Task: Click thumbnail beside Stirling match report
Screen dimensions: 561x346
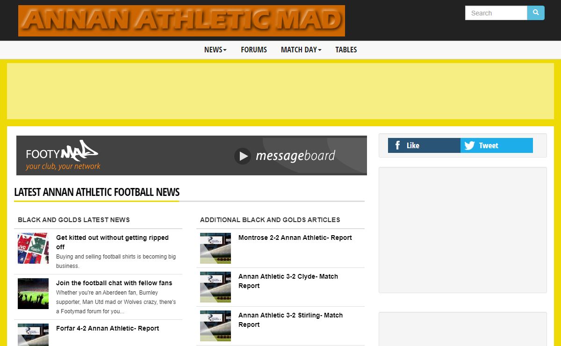Action: click(216, 326)
